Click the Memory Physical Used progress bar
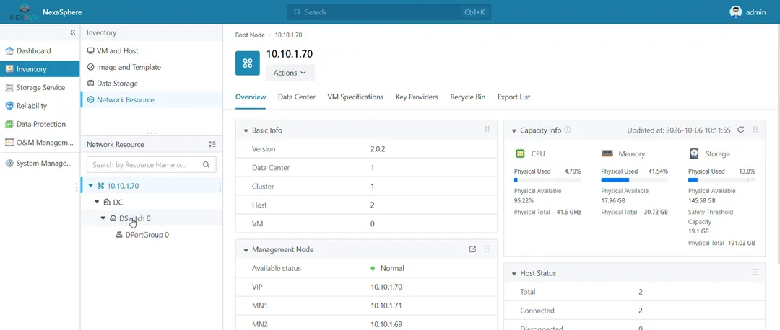This screenshot has width=780, height=330. tap(635, 180)
